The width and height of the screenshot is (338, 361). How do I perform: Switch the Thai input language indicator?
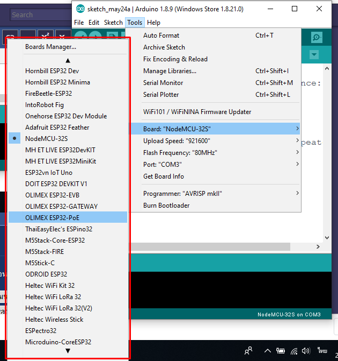click(x=322, y=351)
